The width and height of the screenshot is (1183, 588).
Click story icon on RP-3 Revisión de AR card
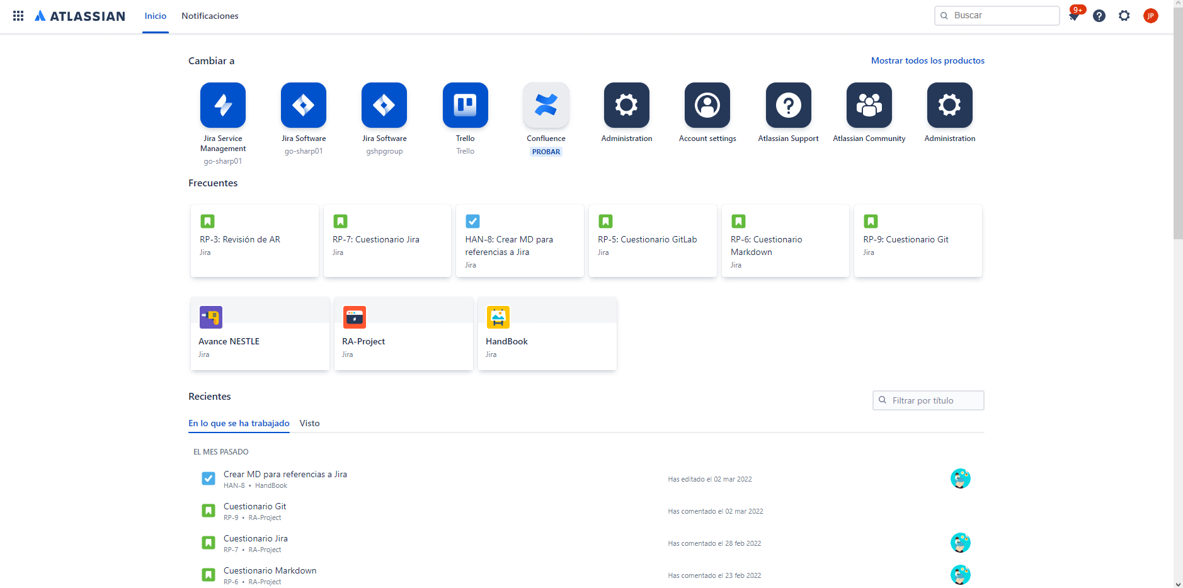click(x=207, y=221)
